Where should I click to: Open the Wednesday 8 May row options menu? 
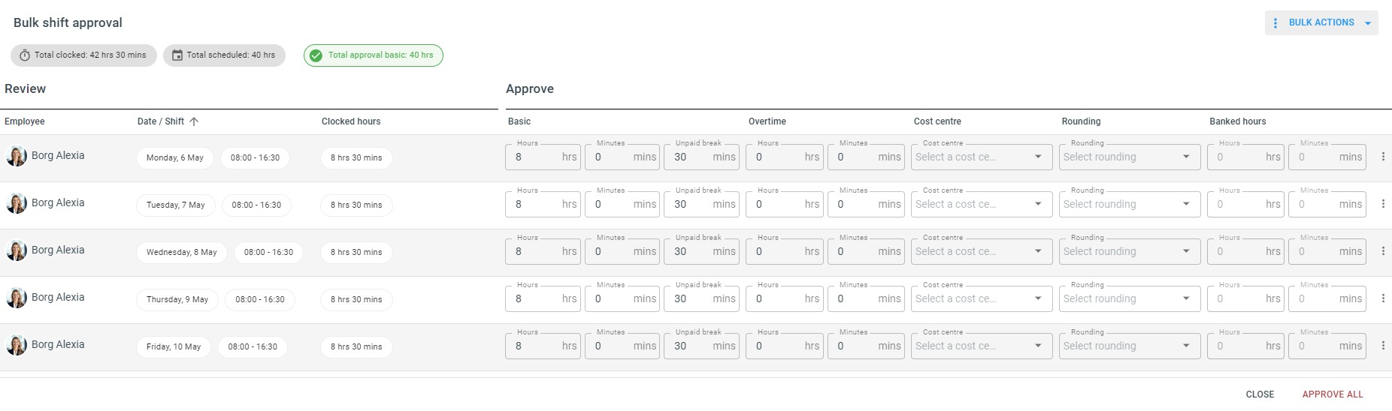(x=1383, y=251)
